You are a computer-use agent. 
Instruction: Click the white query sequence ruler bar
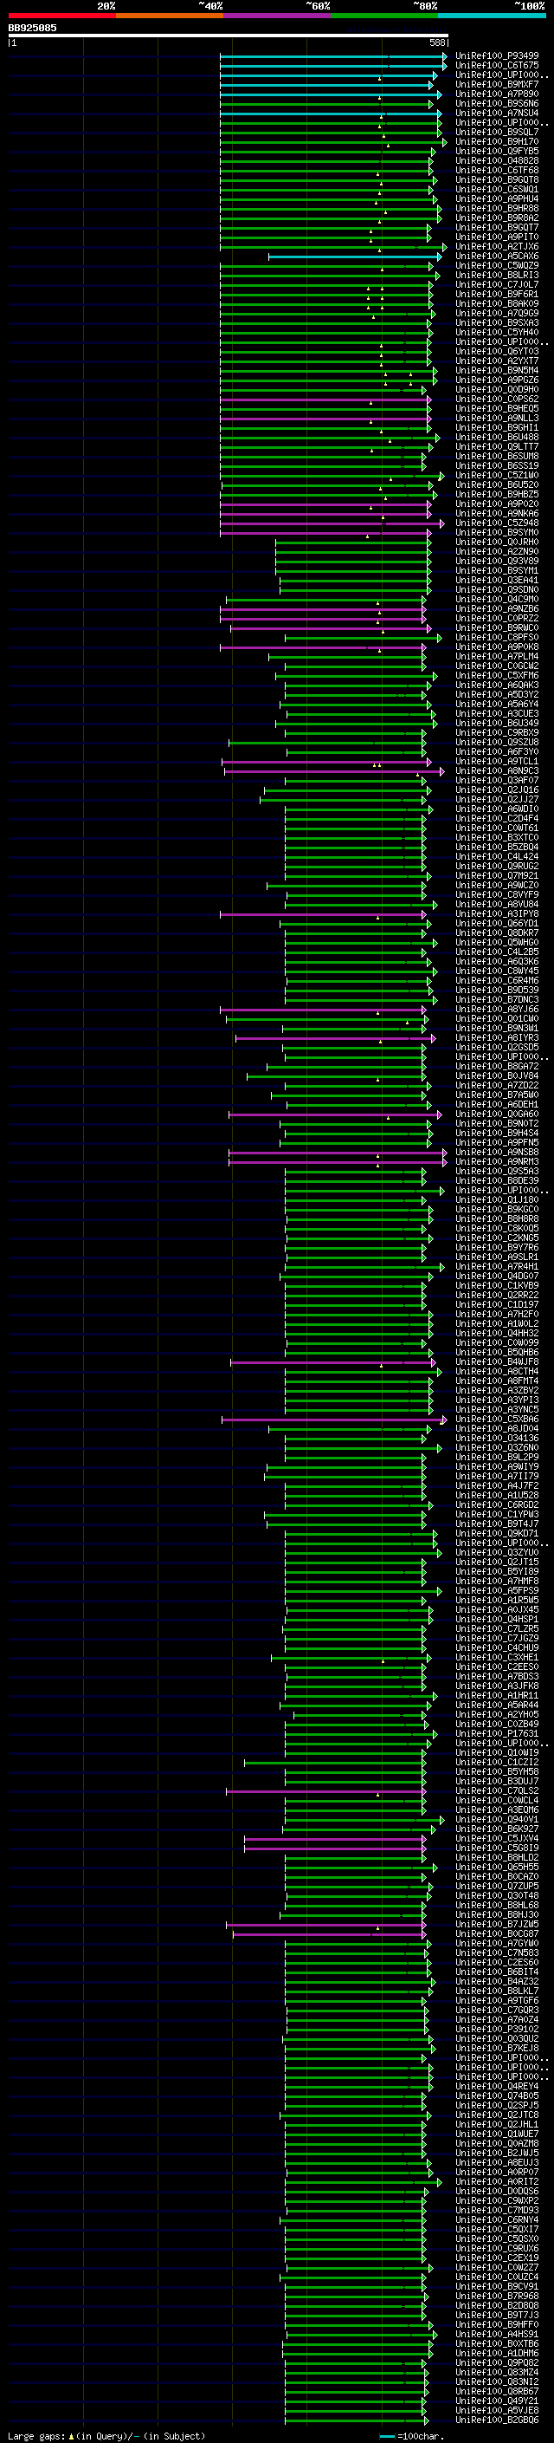click(x=229, y=35)
